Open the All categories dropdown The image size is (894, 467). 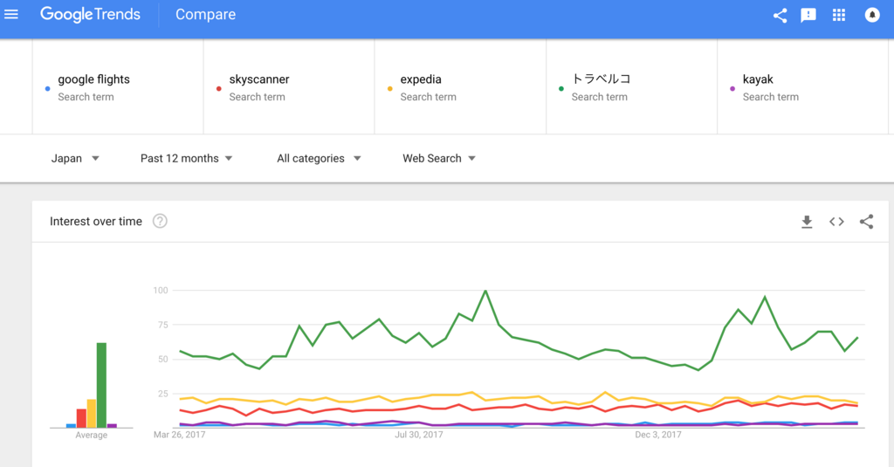(319, 159)
